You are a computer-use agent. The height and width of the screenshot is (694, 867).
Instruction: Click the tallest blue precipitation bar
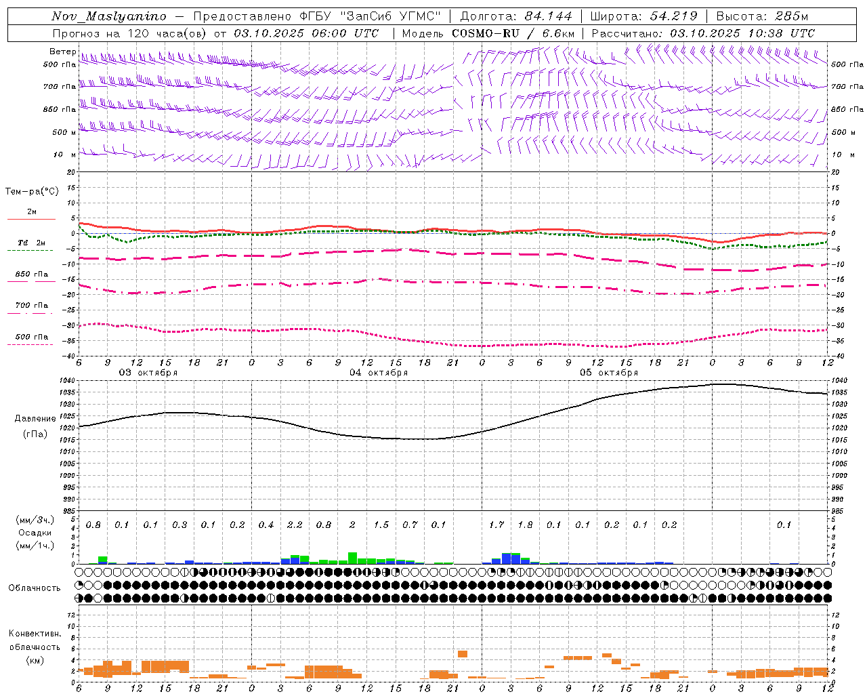pyautogui.click(x=506, y=559)
